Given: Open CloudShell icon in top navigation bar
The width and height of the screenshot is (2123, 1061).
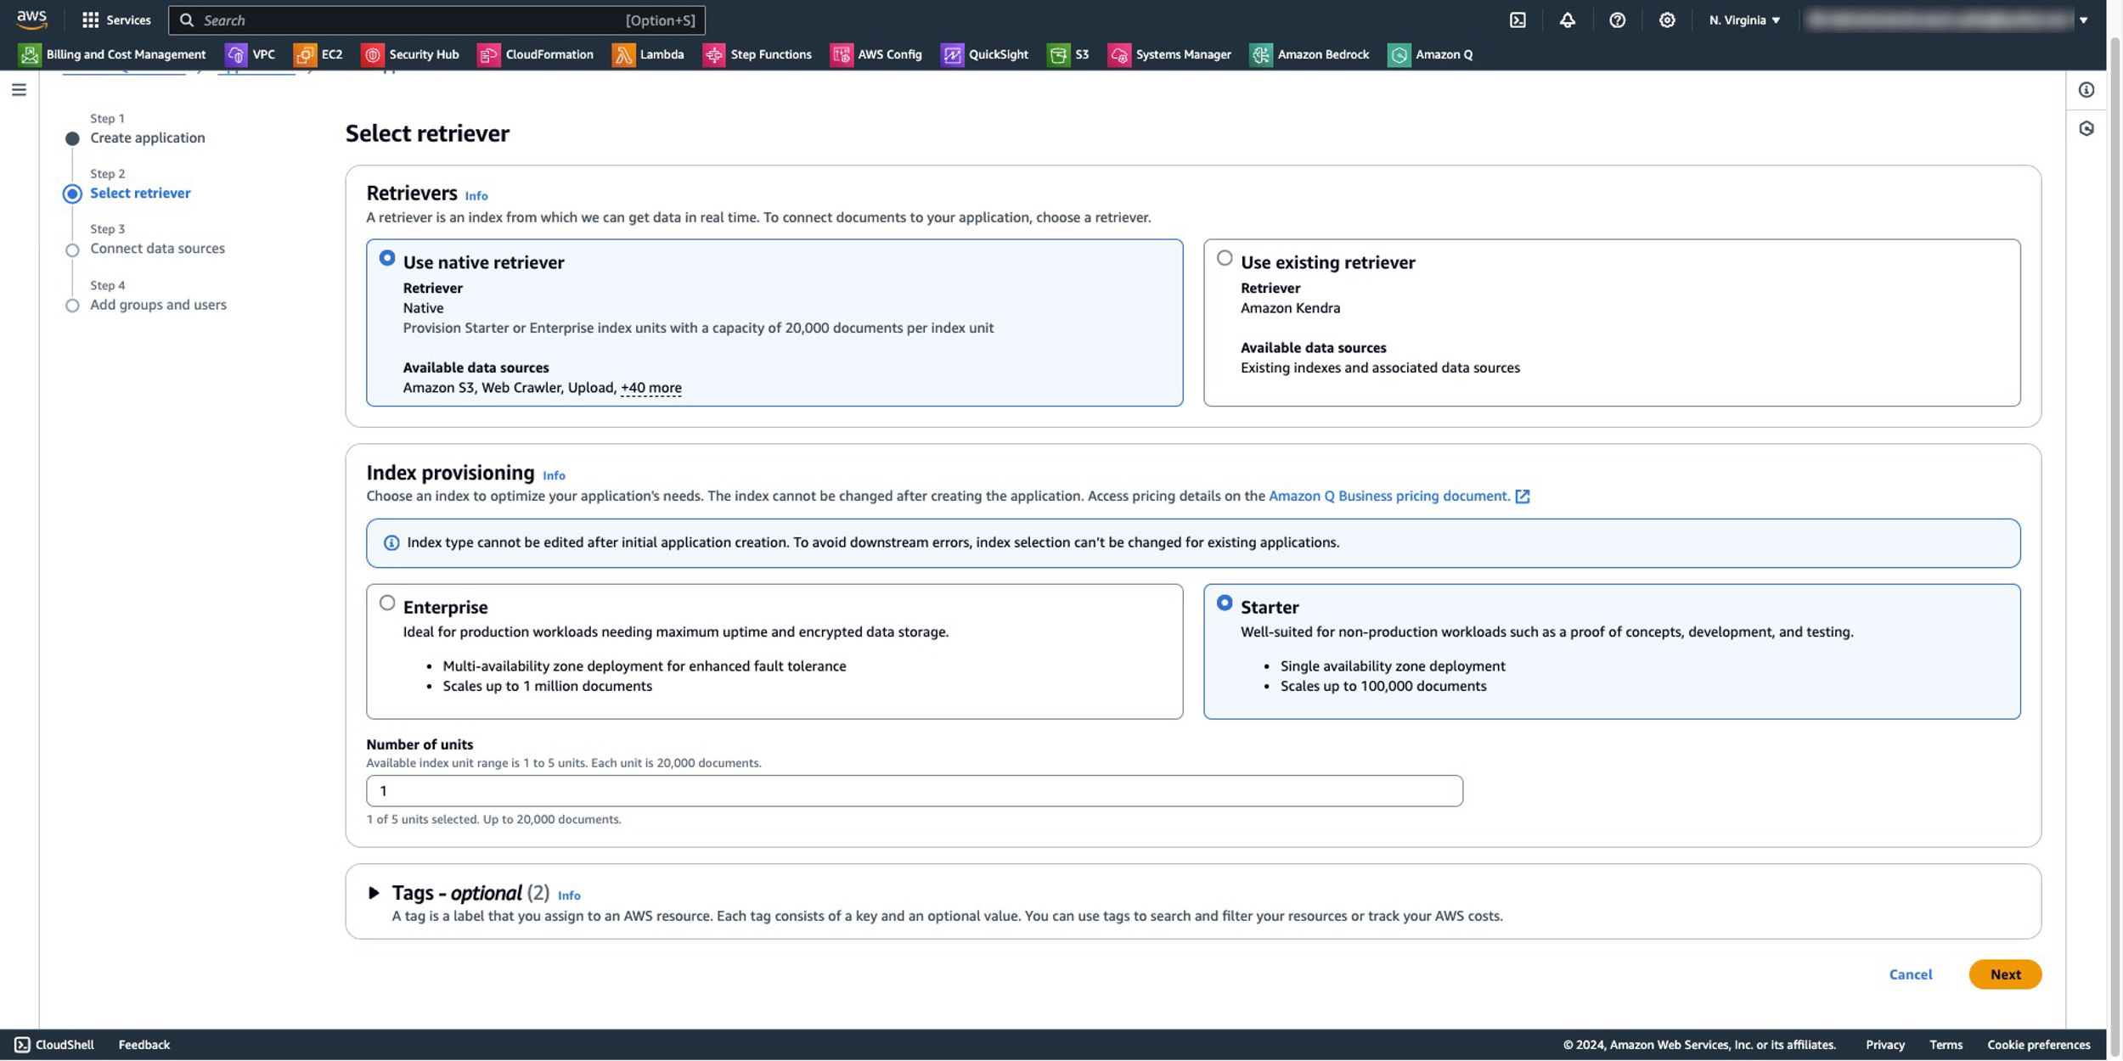Looking at the screenshot, I should 1518,20.
